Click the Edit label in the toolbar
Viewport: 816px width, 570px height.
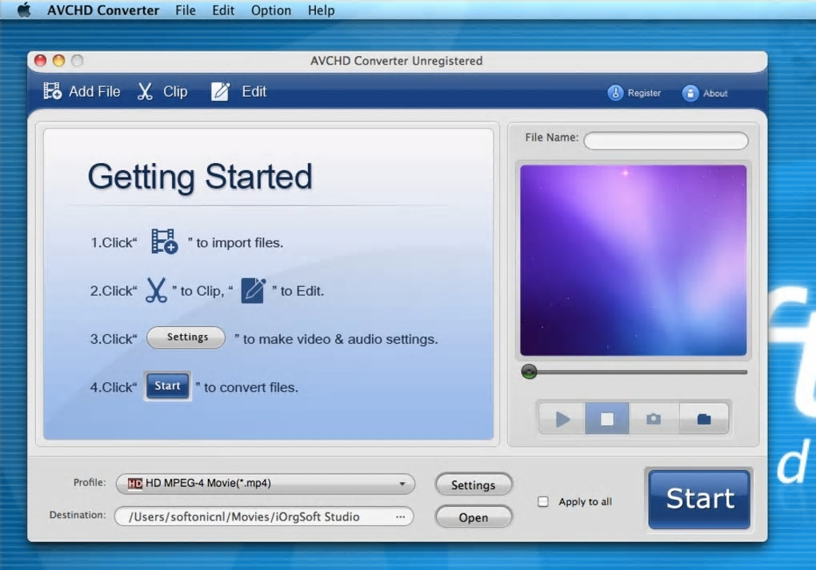254,91
